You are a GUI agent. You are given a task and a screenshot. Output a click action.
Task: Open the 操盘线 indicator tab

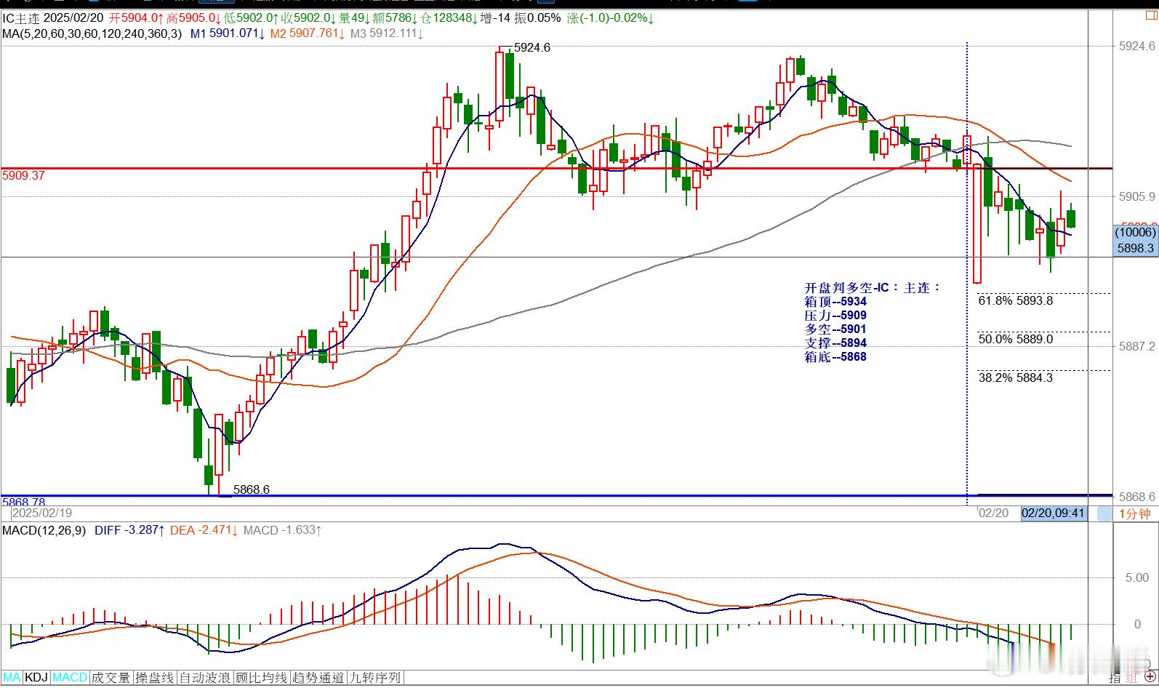pos(155,678)
